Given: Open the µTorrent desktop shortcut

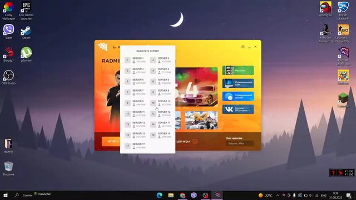Looking at the screenshot, I should [26, 54].
